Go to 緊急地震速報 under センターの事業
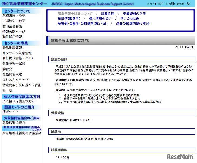Viewport: 197px width, 163px height. point(12,48)
